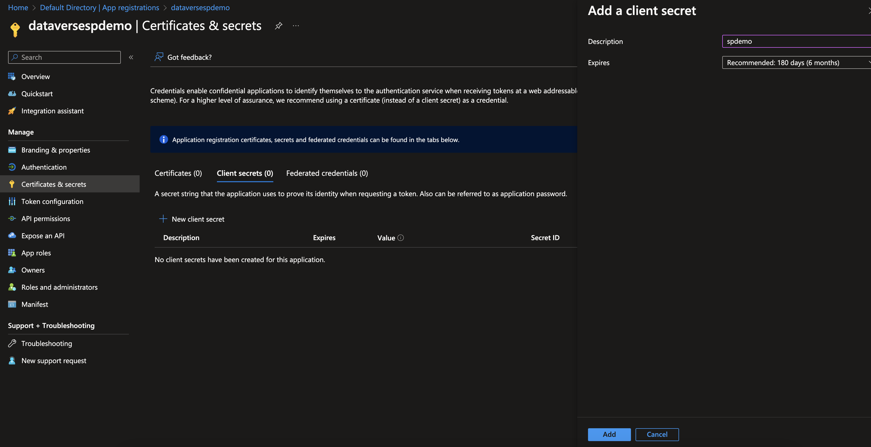Open the Expires dropdown

pyautogui.click(x=796, y=62)
